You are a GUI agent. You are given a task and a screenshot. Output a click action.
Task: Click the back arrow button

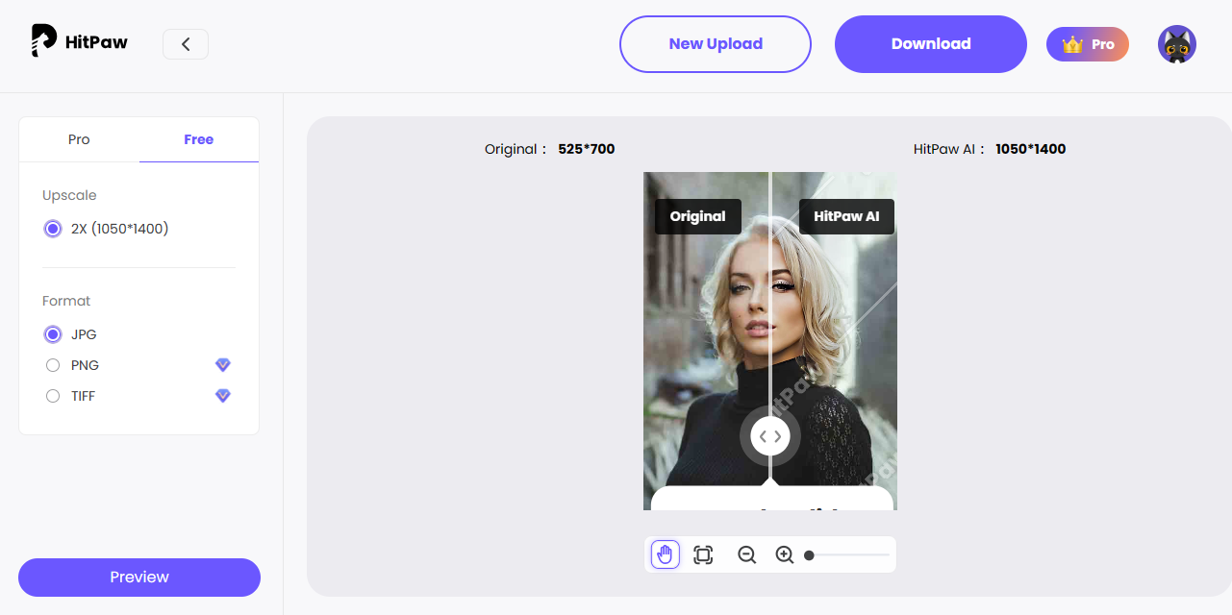(x=186, y=44)
